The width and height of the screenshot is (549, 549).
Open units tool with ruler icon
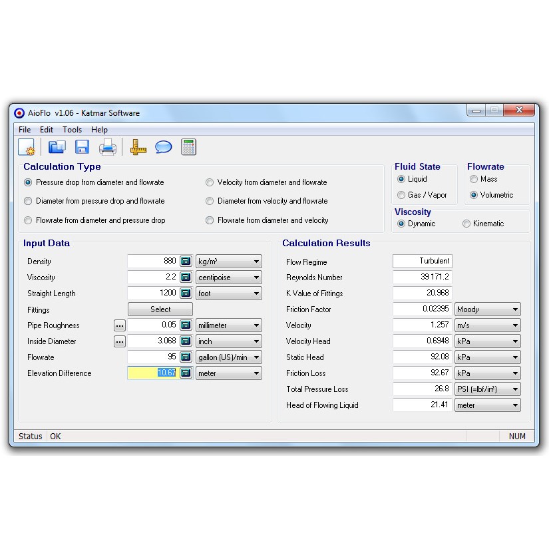point(138,146)
